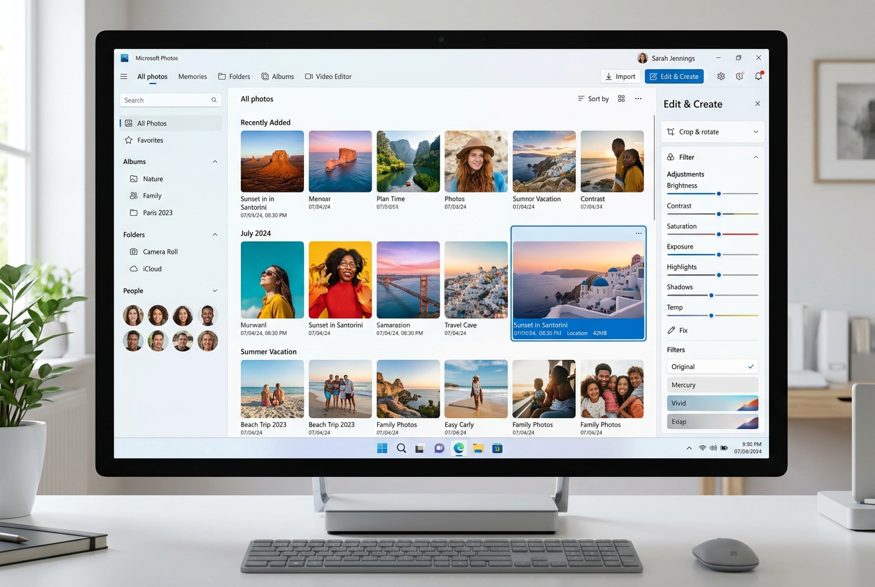The image size is (875, 587).
Task: Click the Brightness slider handle
Action: (x=719, y=194)
